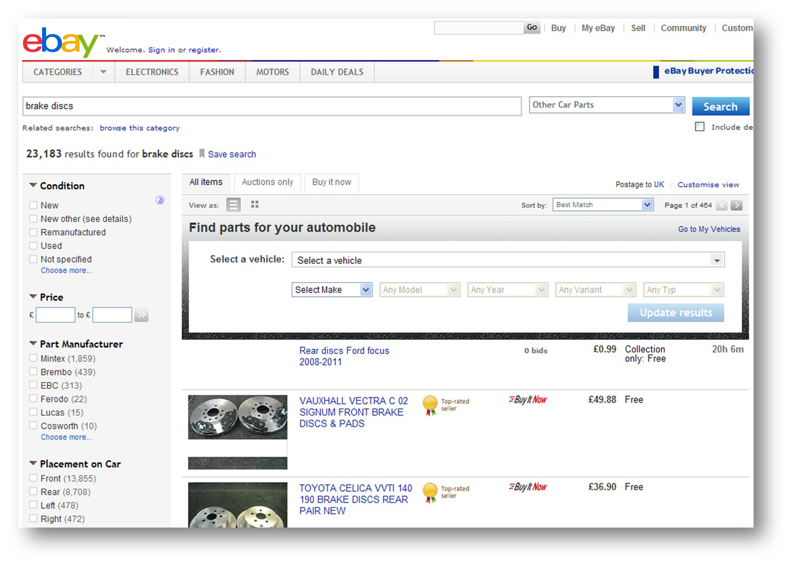This screenshot has width=791, height=565.
Task: Switch to grid view icon
Action: tap(255, 204)
